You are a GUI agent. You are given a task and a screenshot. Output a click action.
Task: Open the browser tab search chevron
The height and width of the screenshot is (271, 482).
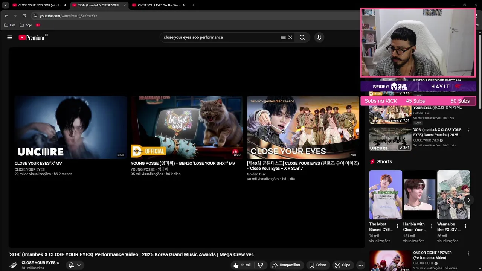5,5
